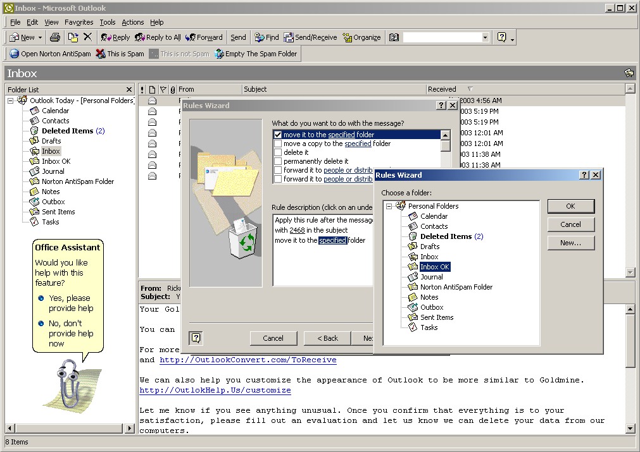Click the Help question mark toolbar icon
Image resolution: width=640 pixels, height=452 pixels.
pyautogui.click(x=501, y=37)
